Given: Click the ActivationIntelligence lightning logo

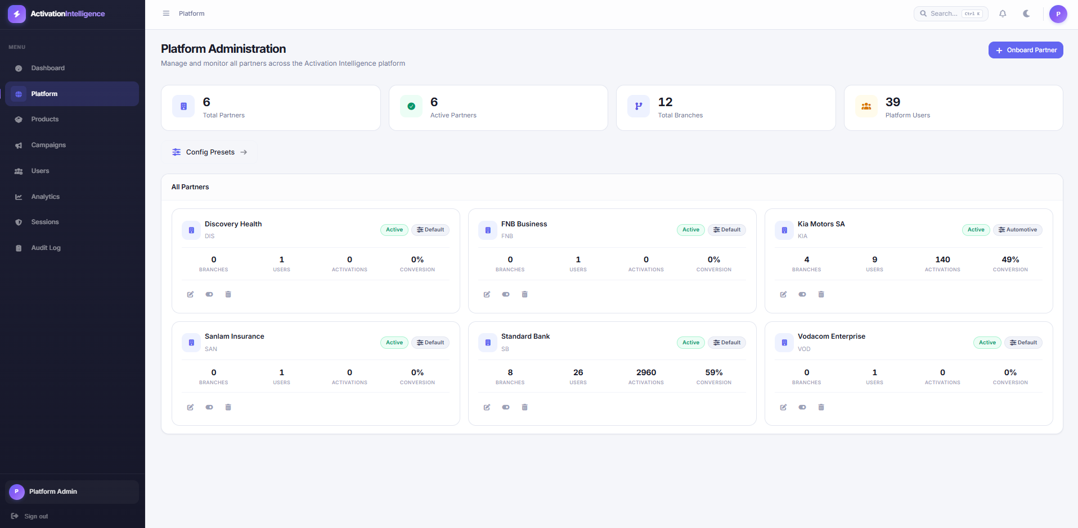Looking at the screenshot, I should [x=17, y=14].
